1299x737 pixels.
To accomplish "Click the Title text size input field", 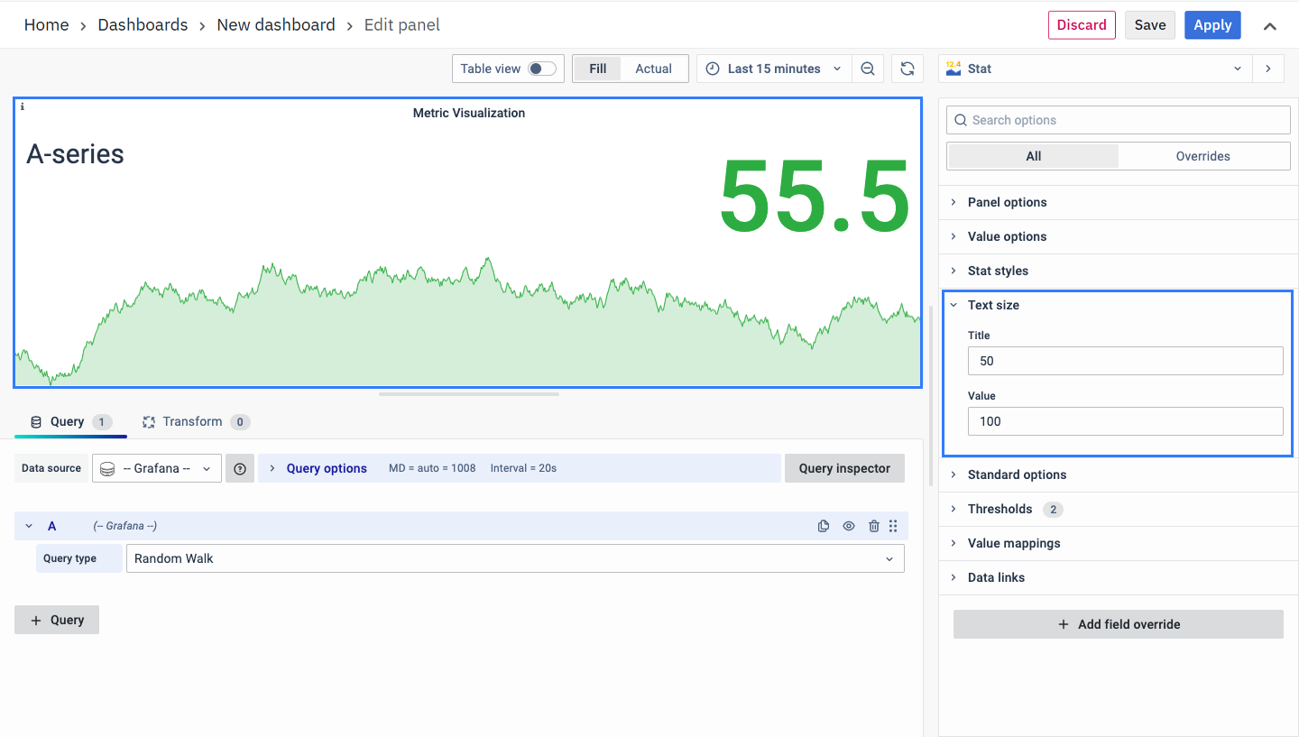I will click(1125, 361).
